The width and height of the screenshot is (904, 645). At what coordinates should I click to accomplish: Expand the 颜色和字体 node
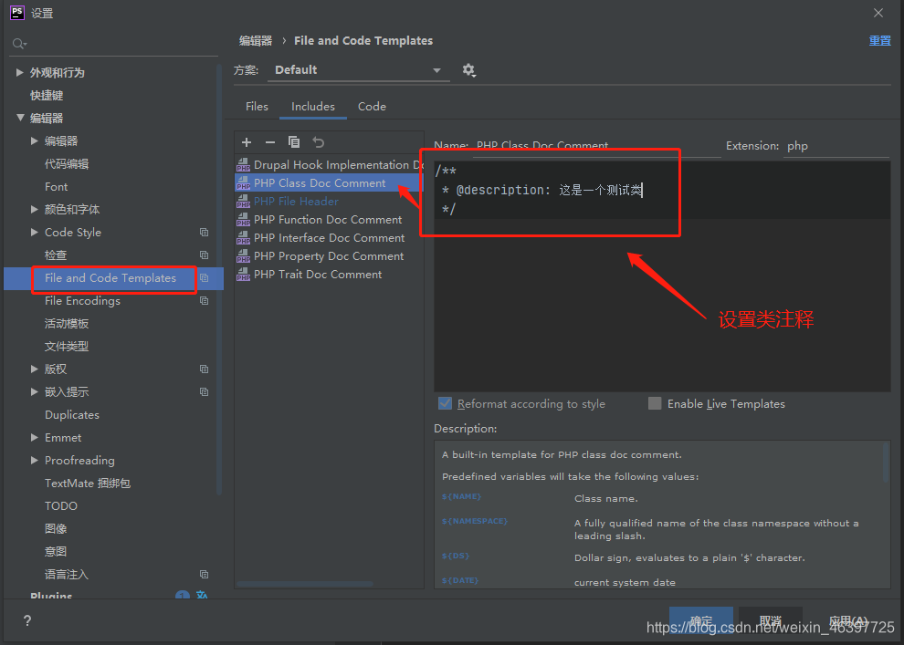(x=34, y=209)
